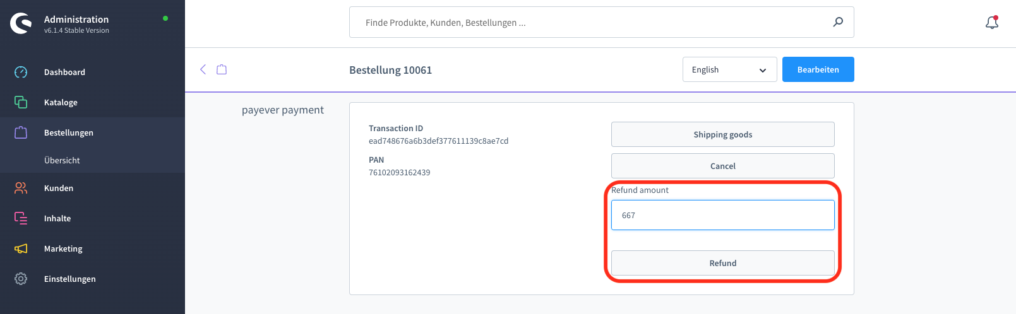Click the Marketing megaphone icon

click(21, 248)
